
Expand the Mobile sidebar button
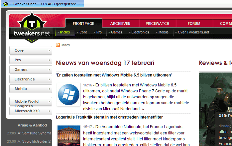31,89
